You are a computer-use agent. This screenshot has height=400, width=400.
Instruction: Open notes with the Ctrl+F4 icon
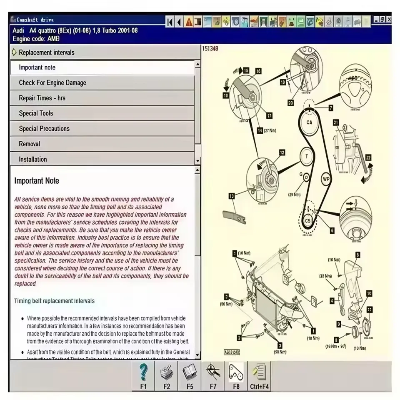[x=259, y=376]
